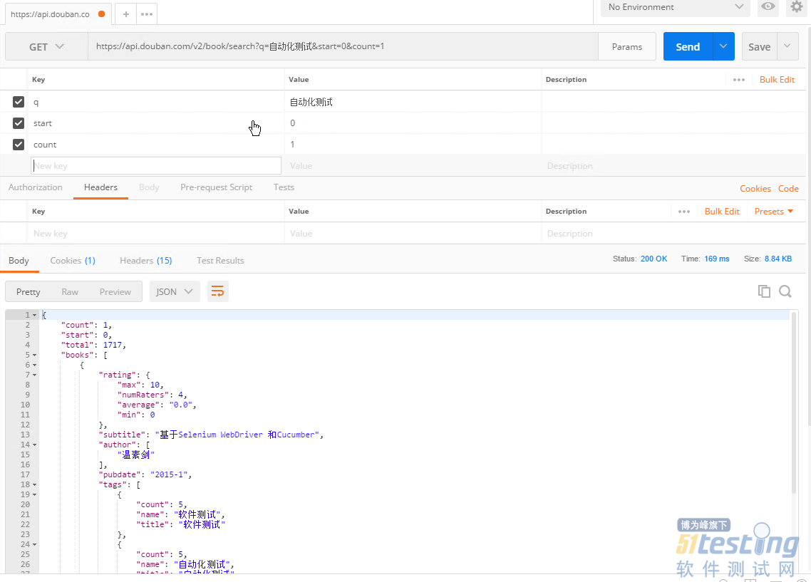The width and height of the screenshot is (811, 582).
Task: Click the environment quick-look eye icon
Action: click(768, 6)
